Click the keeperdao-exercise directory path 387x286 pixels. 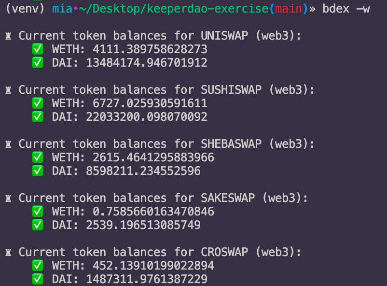pos(208,9)
